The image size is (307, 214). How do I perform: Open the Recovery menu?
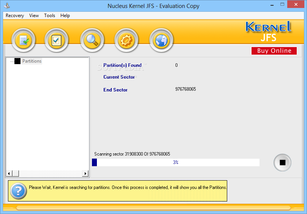(15, 16)
